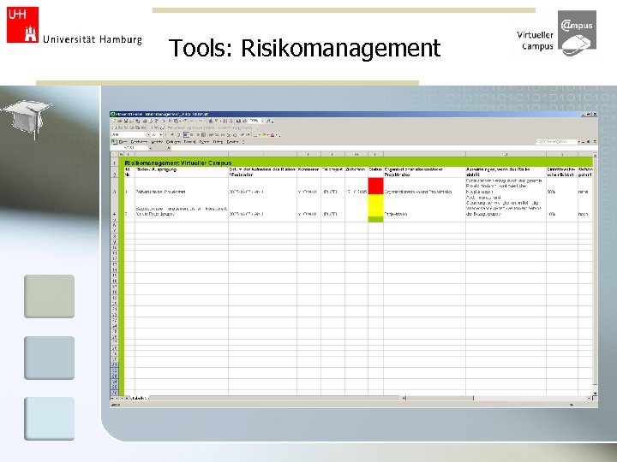Insert a hyperlink via toolbar icon
The height and width of the screenshot is (462, 617).
[210, 121]
